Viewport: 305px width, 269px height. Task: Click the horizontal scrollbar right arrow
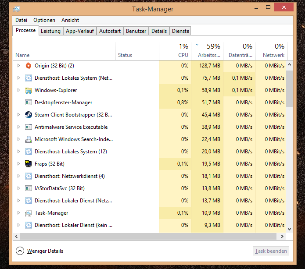(x=282, y=237)
